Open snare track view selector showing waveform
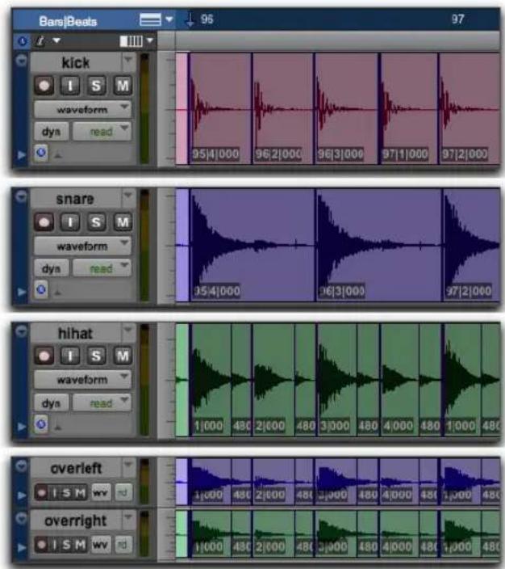 pos(82,246)
